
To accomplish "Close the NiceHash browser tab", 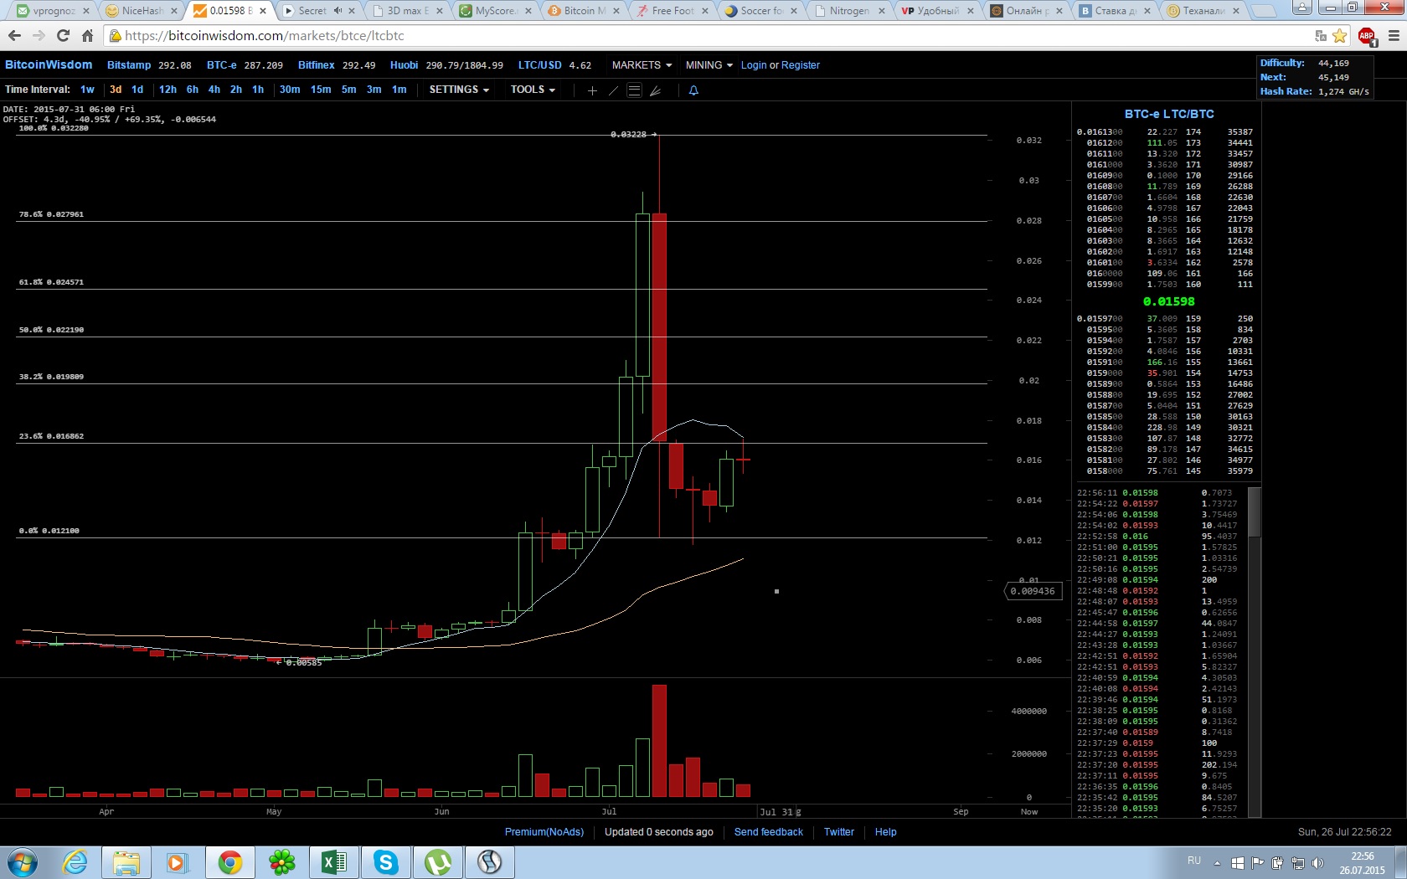I will (x=174, y=11).
